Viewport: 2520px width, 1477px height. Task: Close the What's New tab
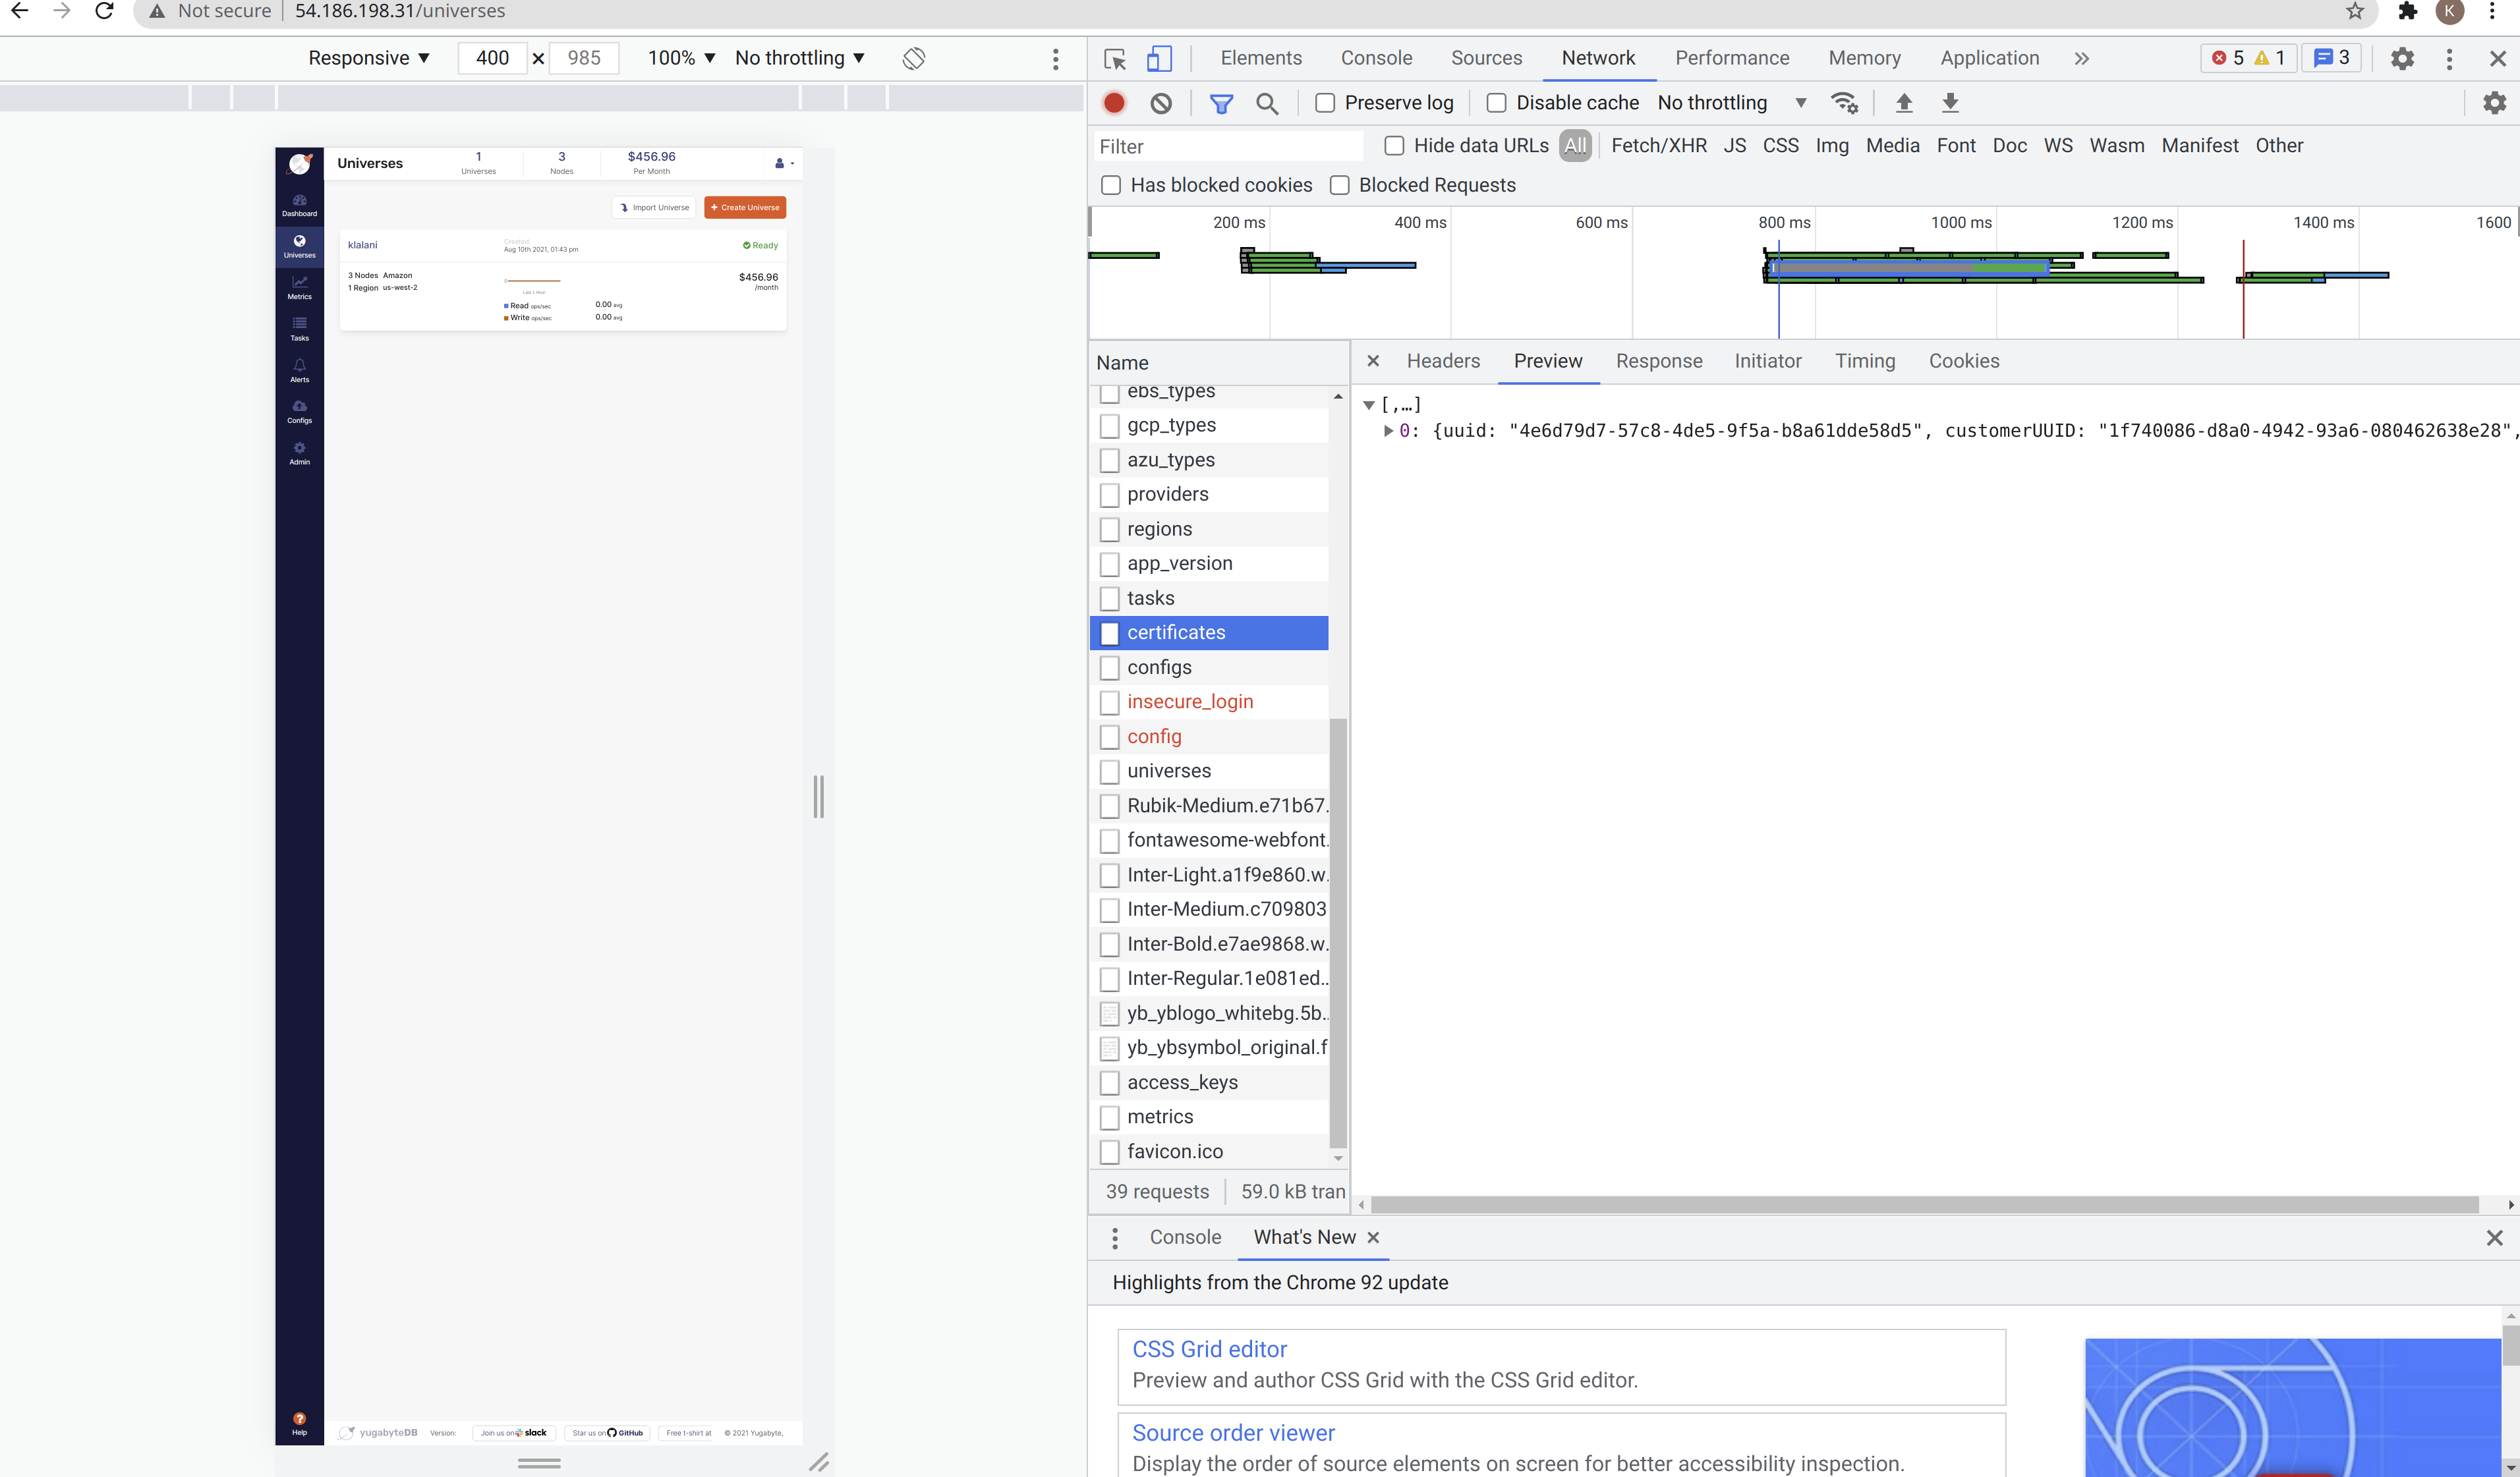point(1373,1238)
